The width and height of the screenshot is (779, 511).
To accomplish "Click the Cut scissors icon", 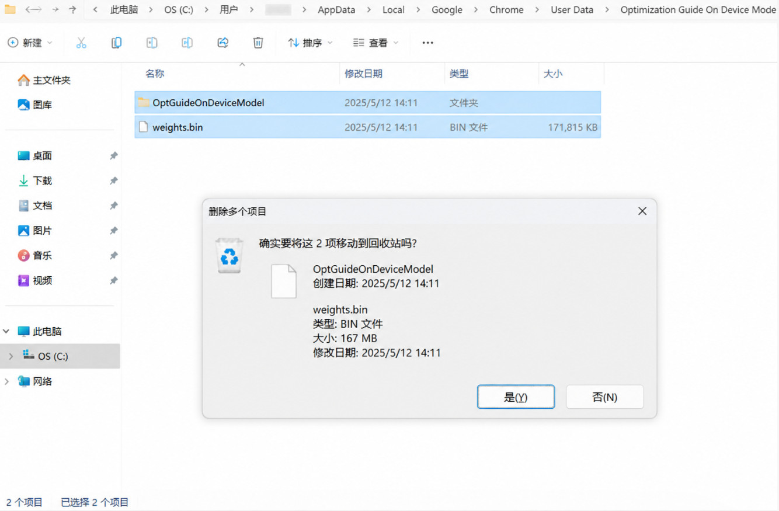I will point(81,43).
